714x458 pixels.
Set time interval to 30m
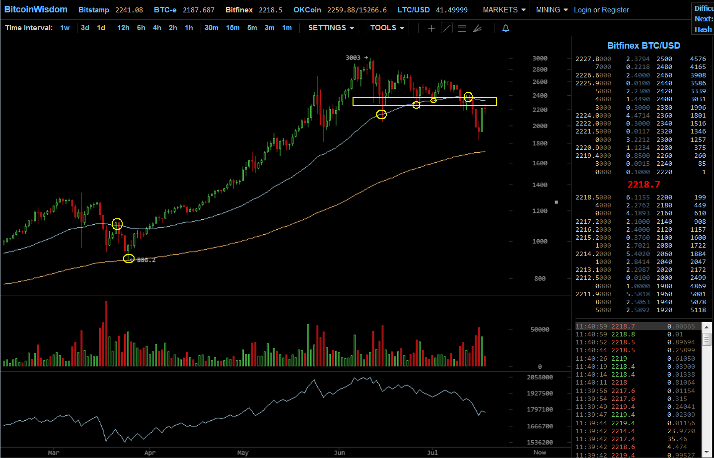coord(212,28)
